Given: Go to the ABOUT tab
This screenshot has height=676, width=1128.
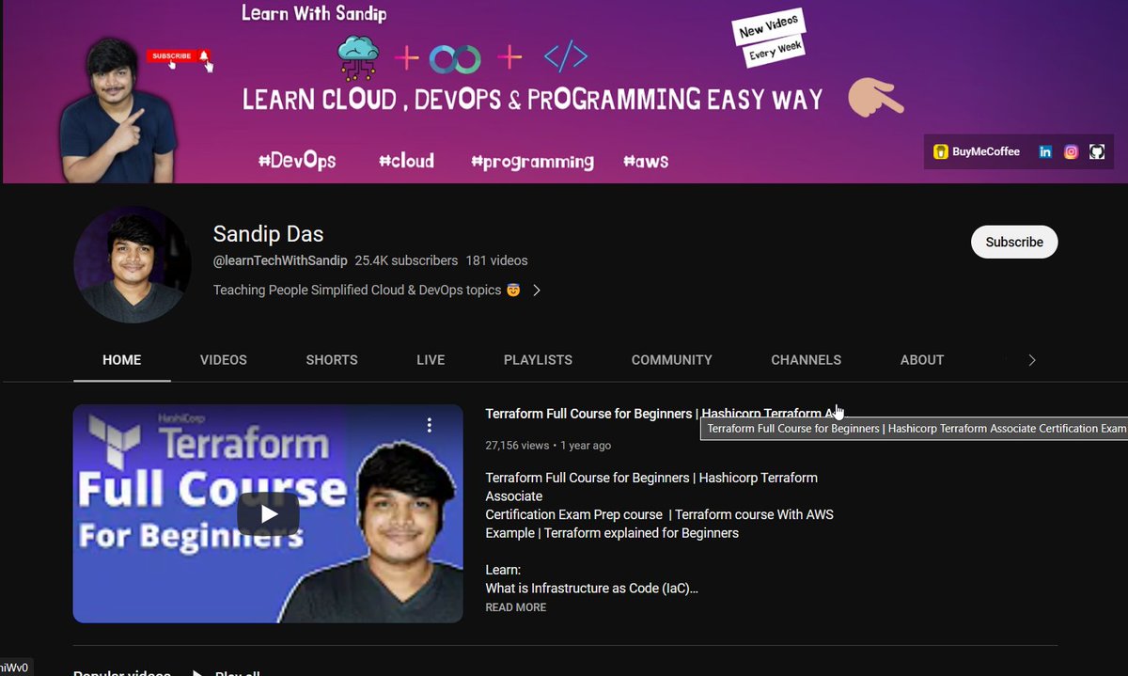Looking at the screenshot, I should click(922, 360).
